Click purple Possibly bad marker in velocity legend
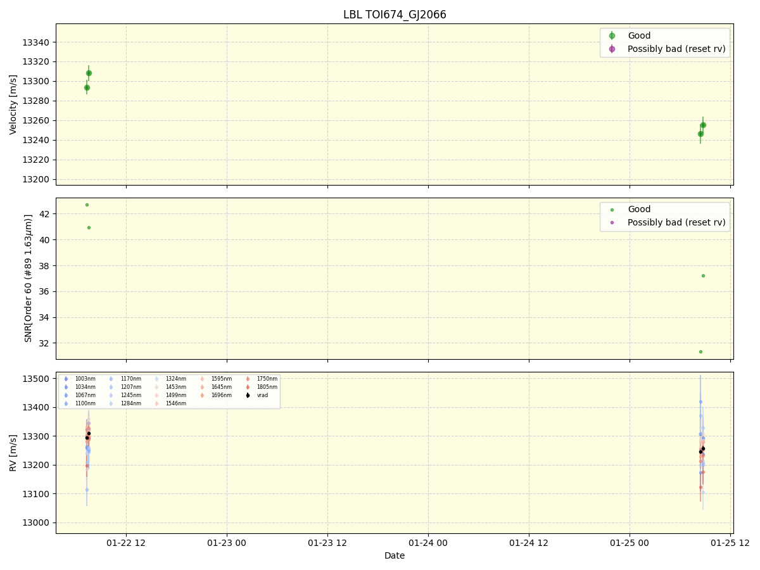The height and width of the screenshot is (570, 760). pyautogui.click(x=612, y=49)
